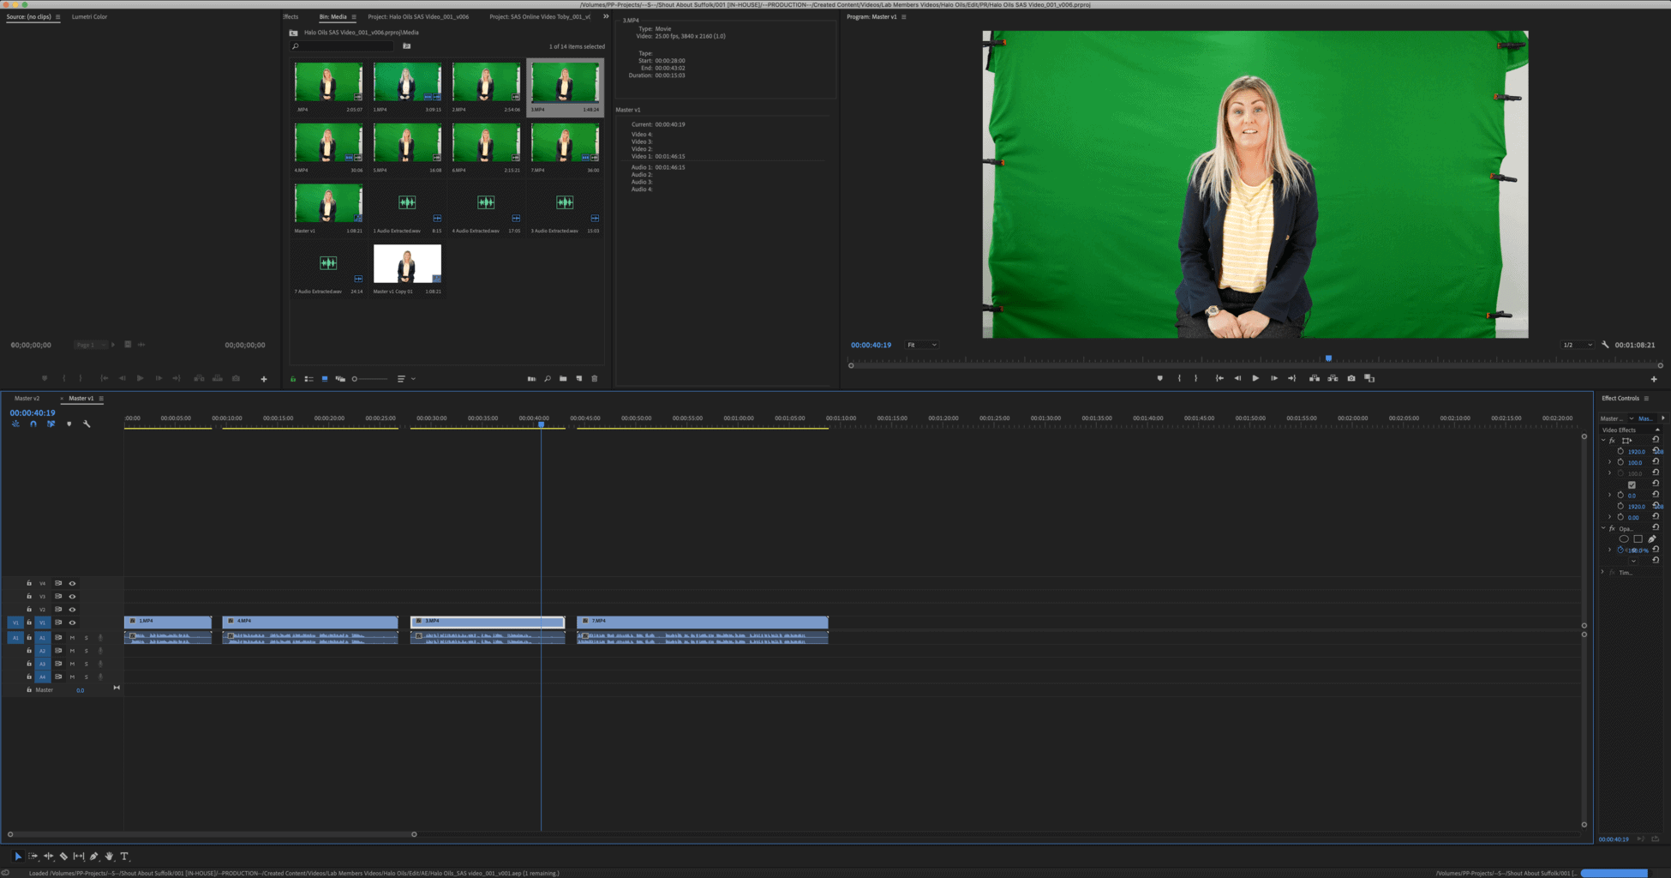Viewport: 1671px width, 878px height.
Task: Open the Lumetri Color panel tab
Action: click(89, 16)
